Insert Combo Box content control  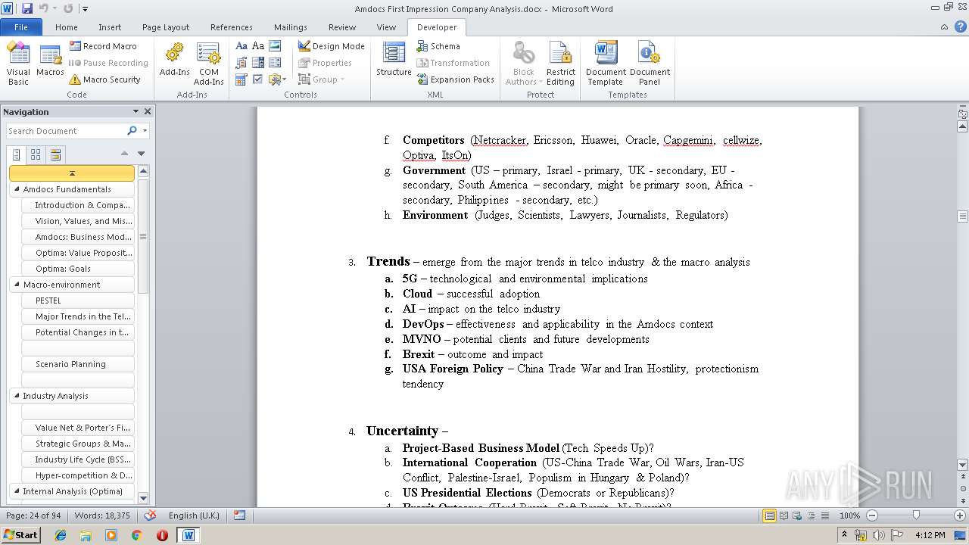(258, 63)
